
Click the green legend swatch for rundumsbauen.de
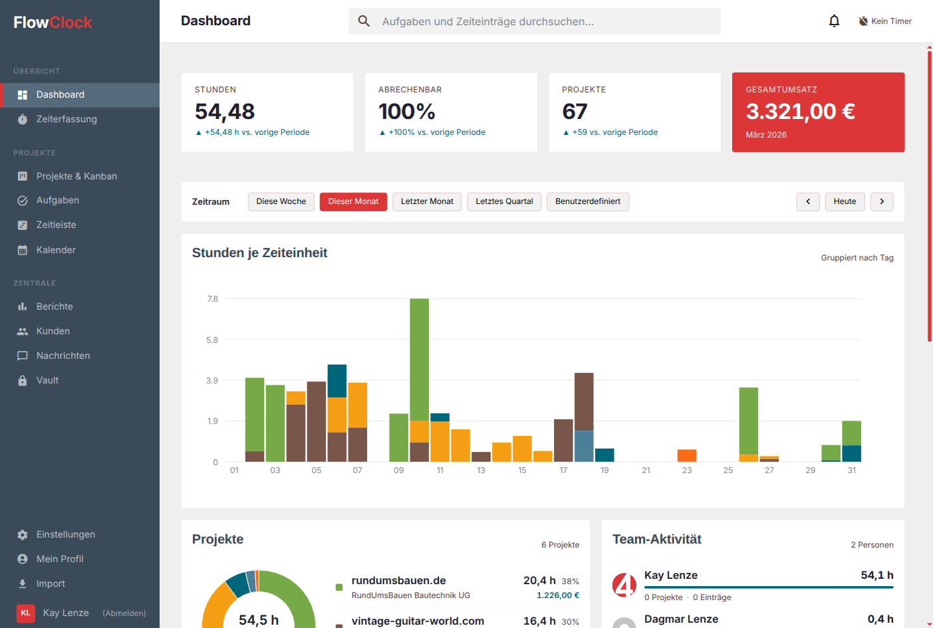[339, 587]
